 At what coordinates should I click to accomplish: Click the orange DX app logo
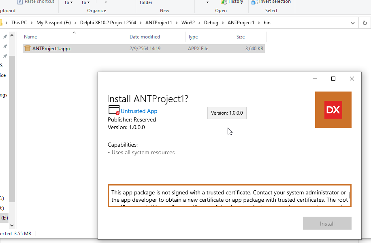(333, 110)
